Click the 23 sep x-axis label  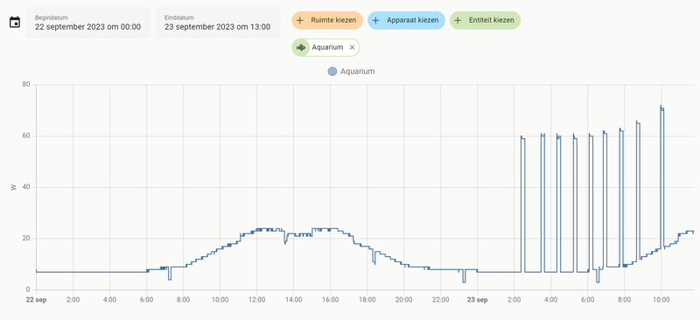[477, 301]
